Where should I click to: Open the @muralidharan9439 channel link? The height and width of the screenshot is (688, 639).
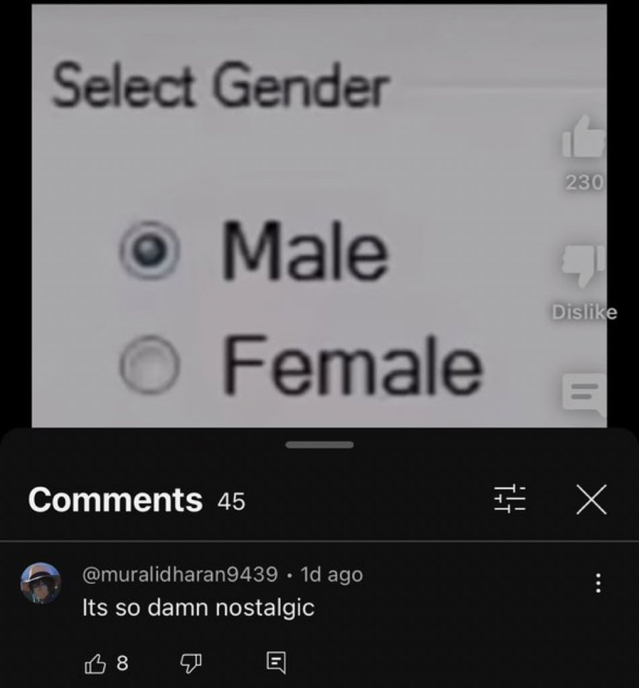point(180,574)
